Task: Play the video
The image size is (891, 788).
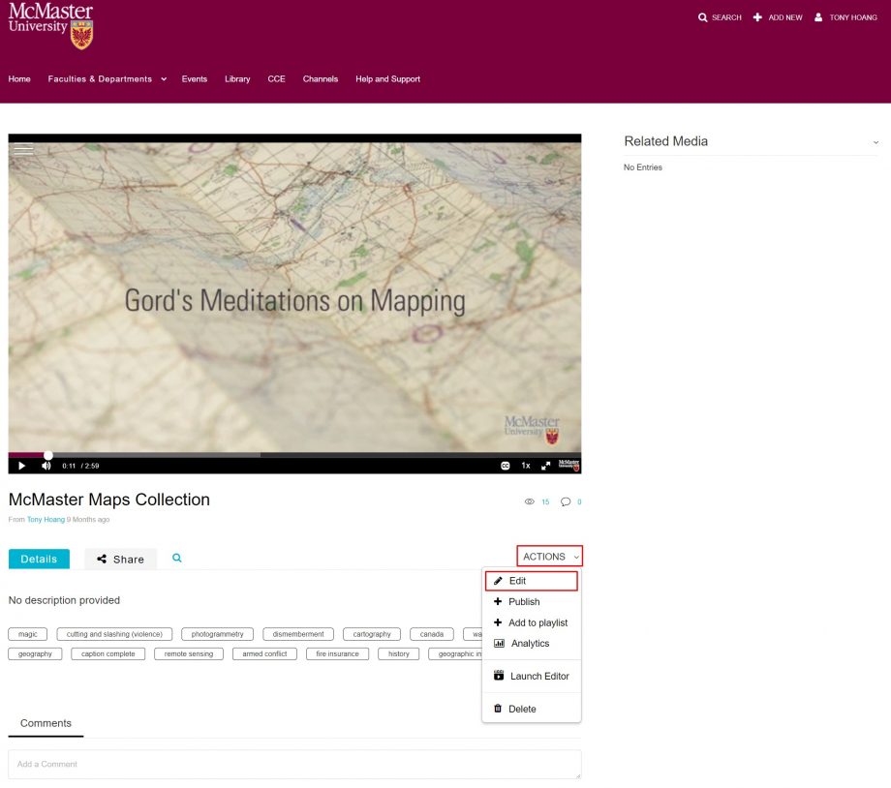Action: coord(21,466)
